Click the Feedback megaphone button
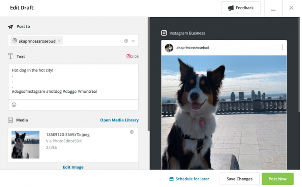Screen dimensions: 302x187 pyautogui.click(x=241, y=8)
